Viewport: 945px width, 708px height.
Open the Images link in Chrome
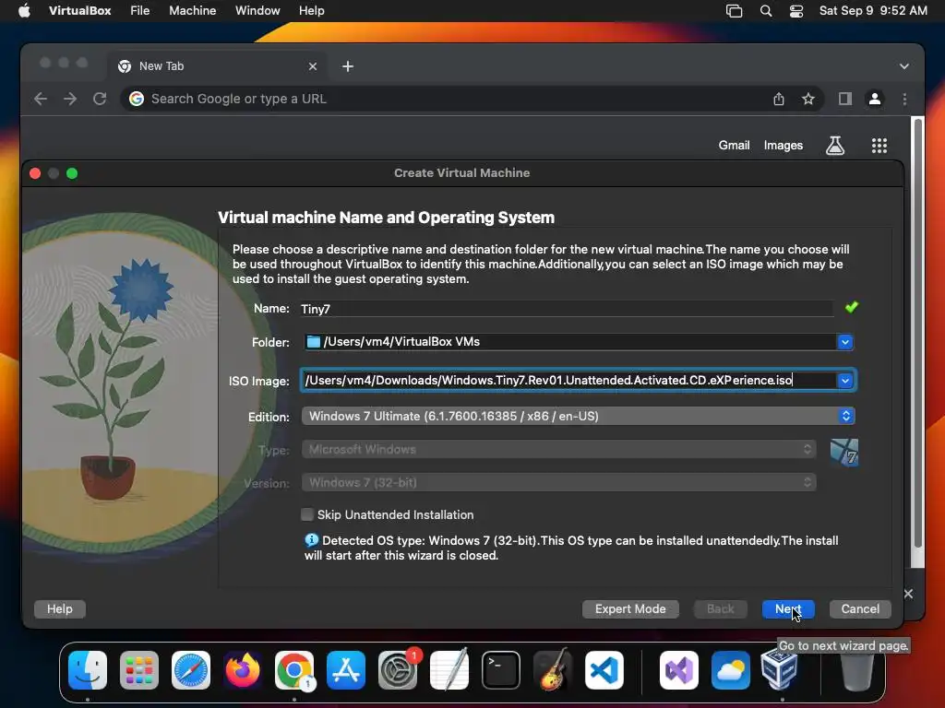[783, 145]
